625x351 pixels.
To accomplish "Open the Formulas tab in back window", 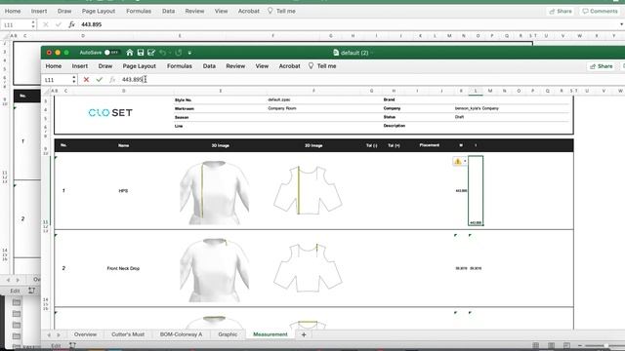I will [x=139, y=11].
